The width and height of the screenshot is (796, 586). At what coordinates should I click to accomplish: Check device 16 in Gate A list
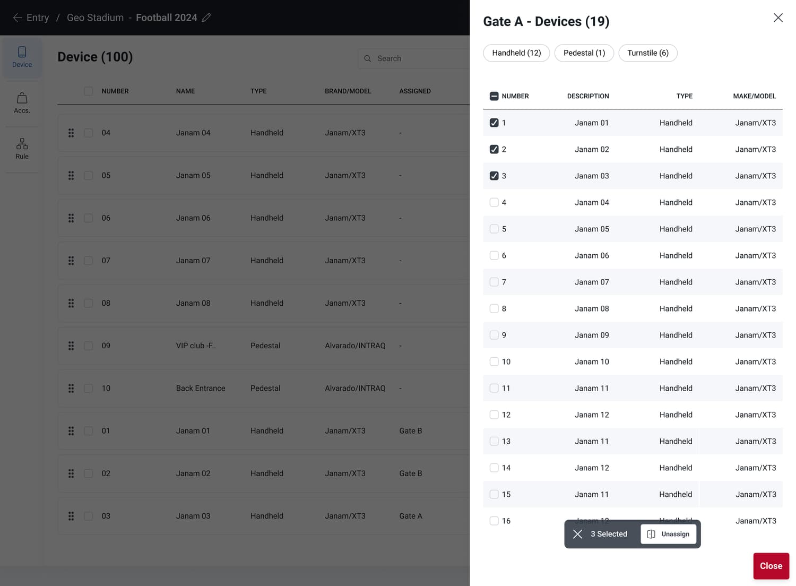[x=494, y=521]
